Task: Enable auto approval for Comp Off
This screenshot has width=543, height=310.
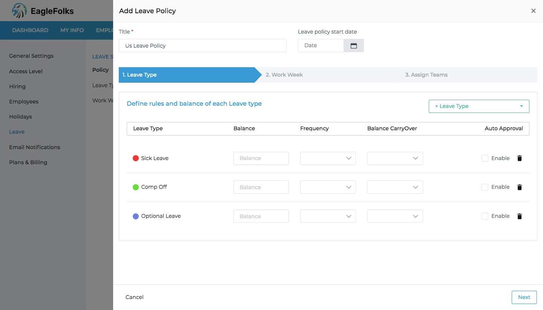Action: [x=485, y=187]
